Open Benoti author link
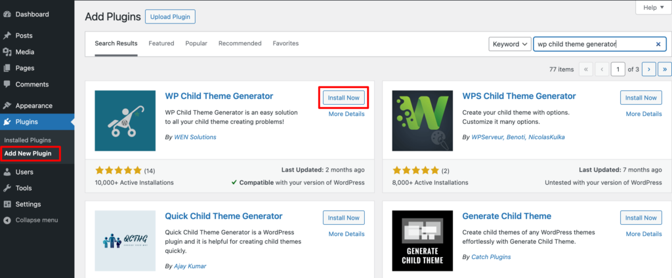Viewport: 672px width, 278px height. click(514, 137)
